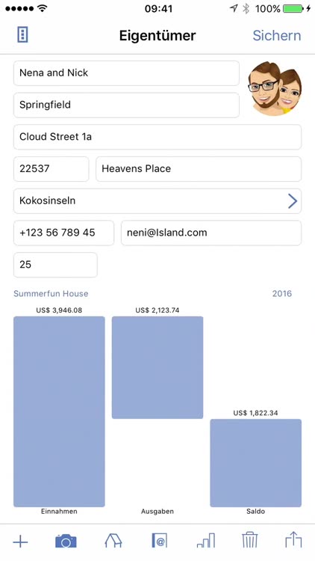Select the 2016 year label
Screen dimensions: 315x561
282,294
